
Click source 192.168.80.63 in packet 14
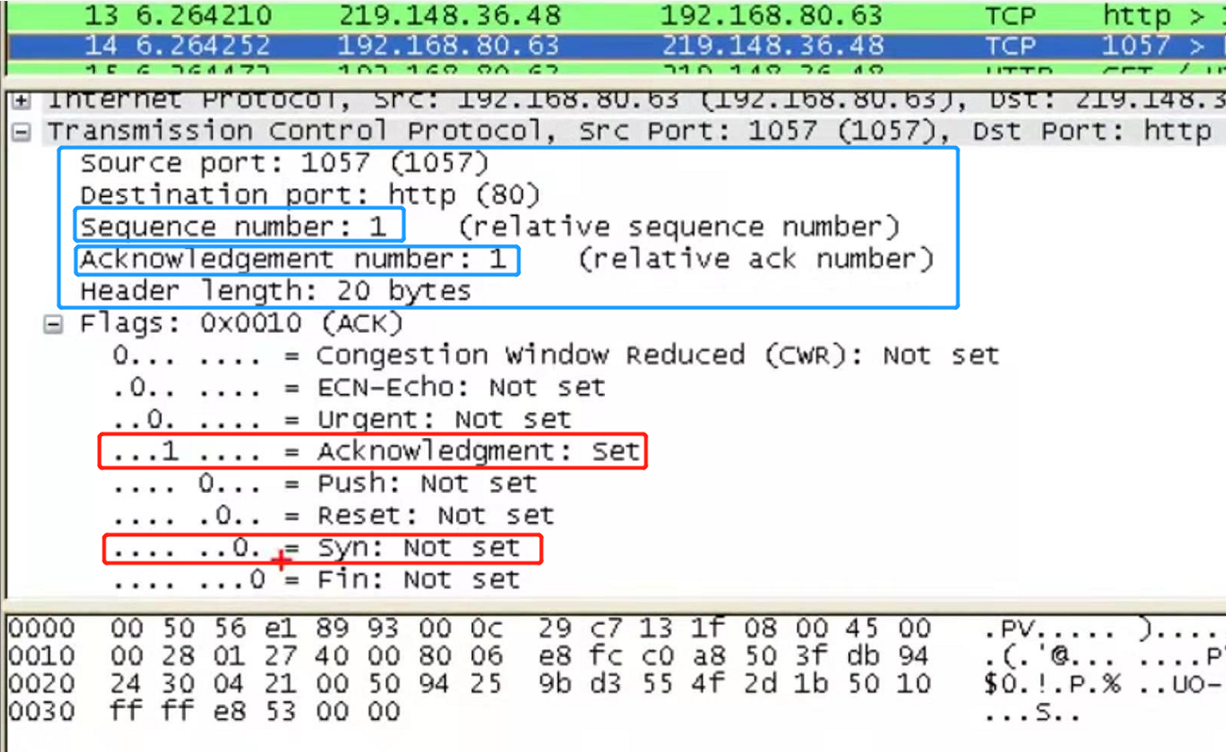click(449, 45)
